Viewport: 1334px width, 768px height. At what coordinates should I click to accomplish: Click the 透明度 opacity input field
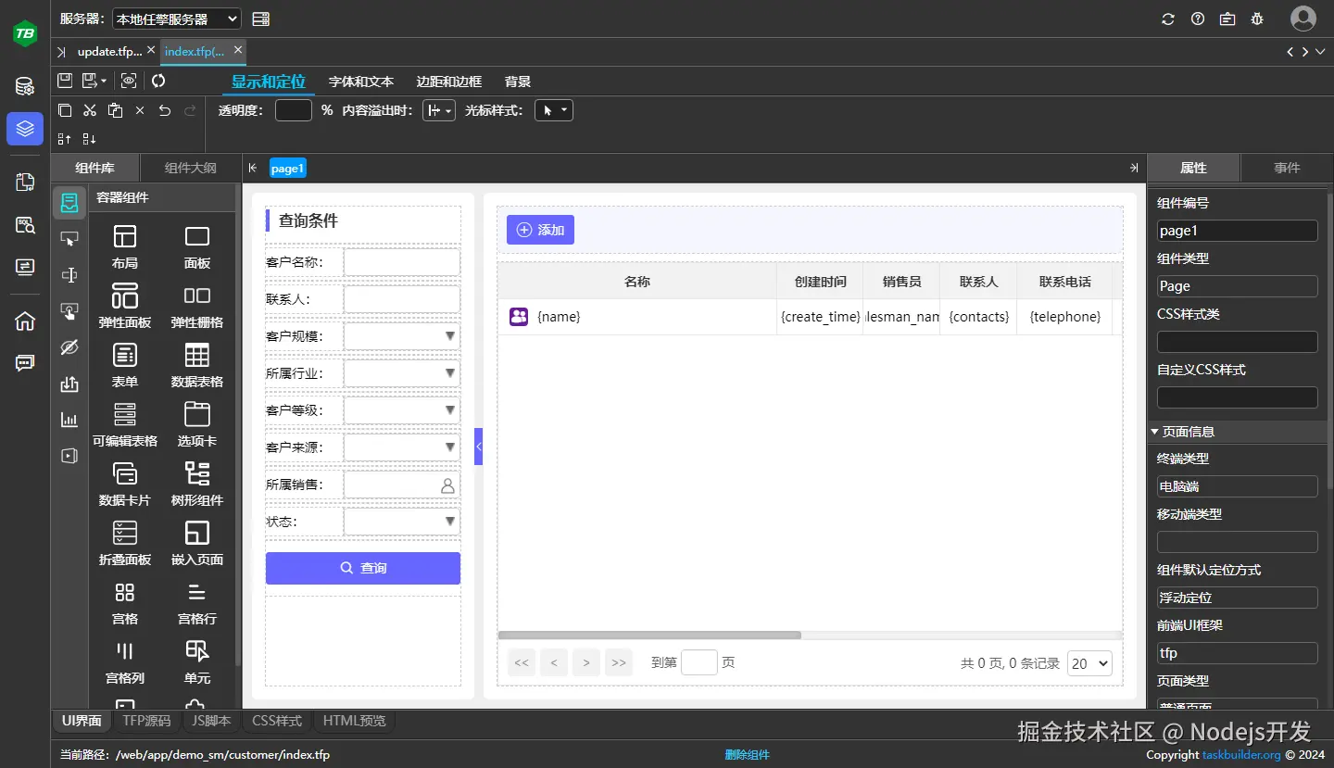pyautogui.click(x=293, y=110)
